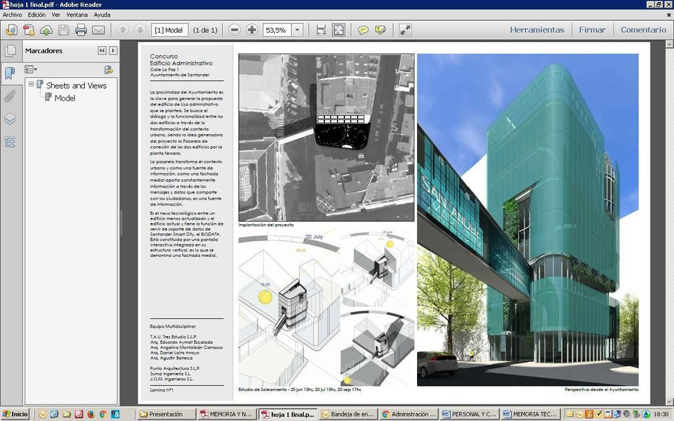Click the print document icon
674x421 pixels.
point(81,30)
